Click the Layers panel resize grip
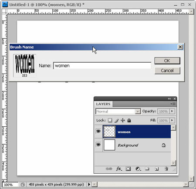The image size is (196, 189). (x=174, y=170)
